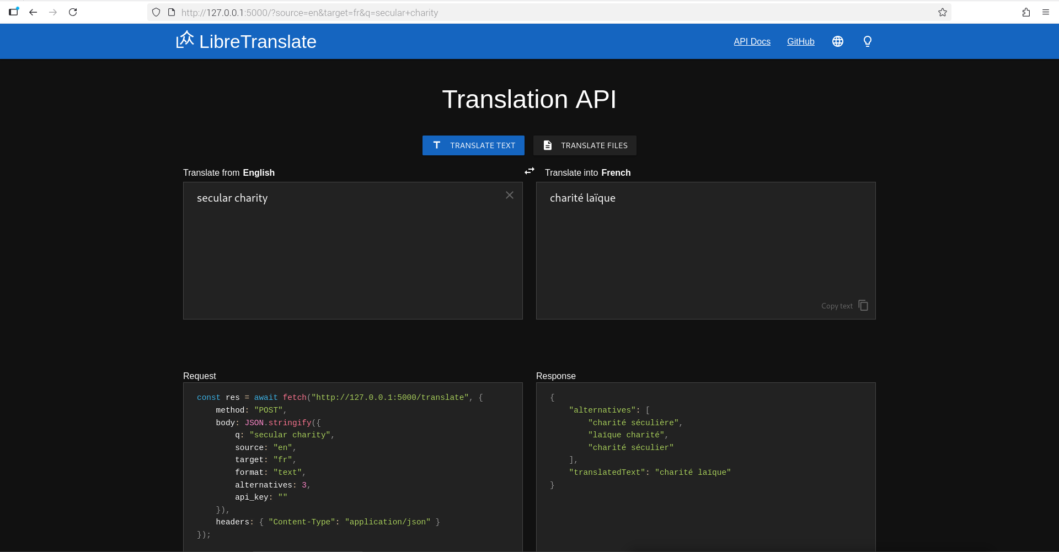Click the LibreTranslate logo icon
Image resolution: width=1059 pixels, height=552 pixels.
(185, 40)
